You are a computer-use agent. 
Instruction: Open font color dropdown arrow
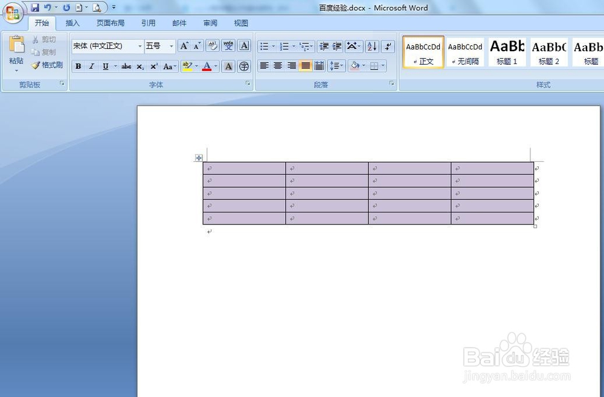216,66
